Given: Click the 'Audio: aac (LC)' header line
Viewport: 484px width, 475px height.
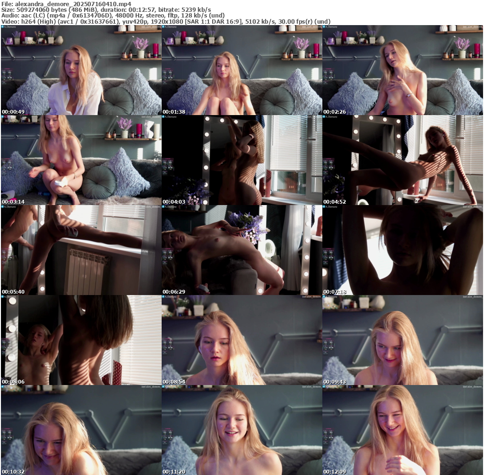Looking at the screenshot, I should point(113,16).
